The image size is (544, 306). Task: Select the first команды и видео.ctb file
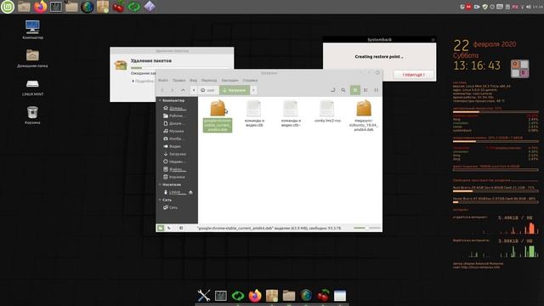click(254, 113)
